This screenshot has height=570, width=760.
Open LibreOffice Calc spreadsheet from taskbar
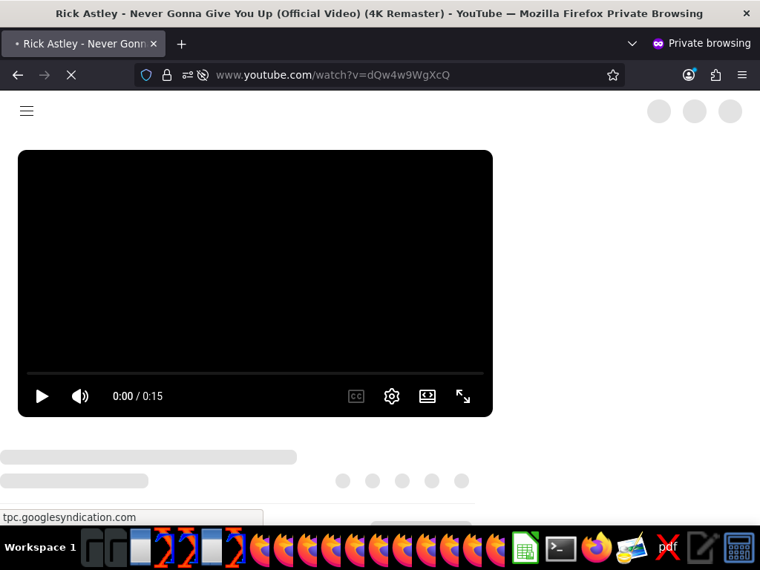(525, 548)
